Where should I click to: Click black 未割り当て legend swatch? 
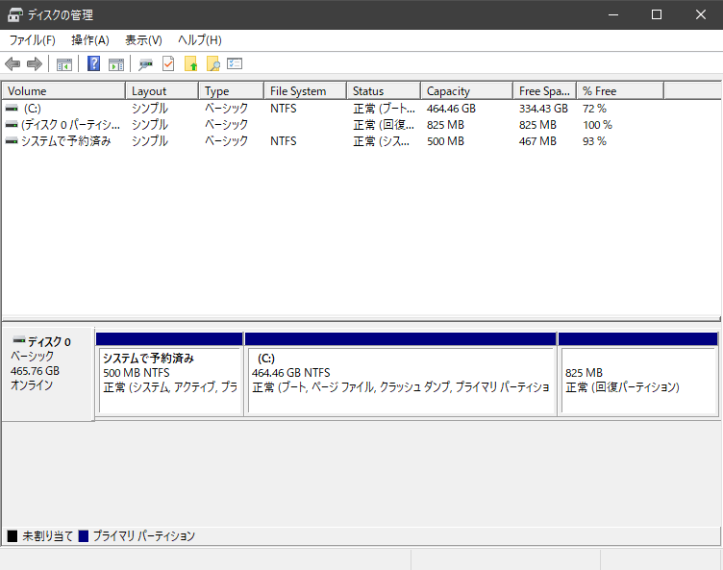tap(12, 535)
